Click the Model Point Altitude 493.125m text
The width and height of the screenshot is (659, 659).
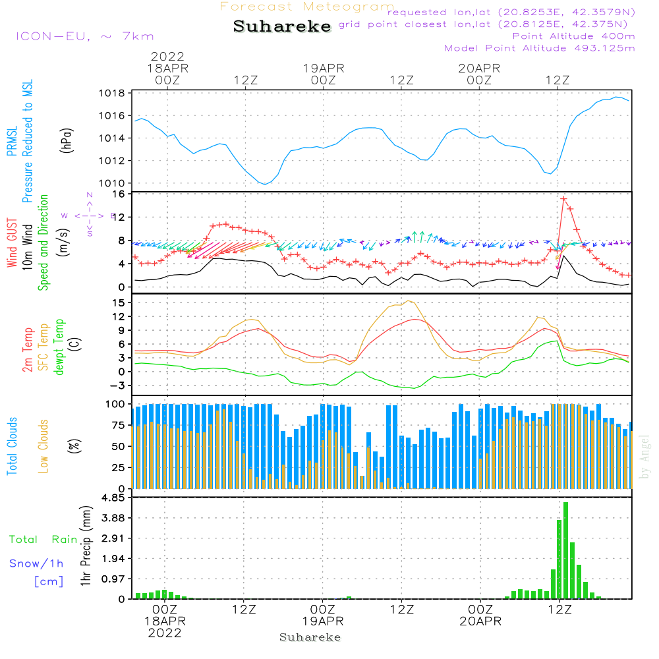pos(540,48)
